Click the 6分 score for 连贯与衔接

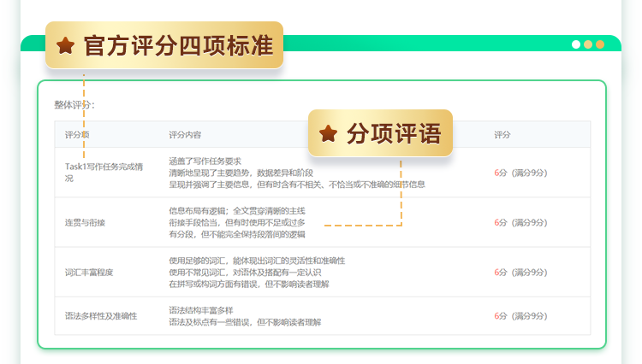501,222
